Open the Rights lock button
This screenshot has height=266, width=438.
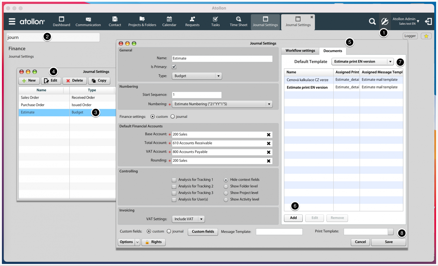coord(153,242)
